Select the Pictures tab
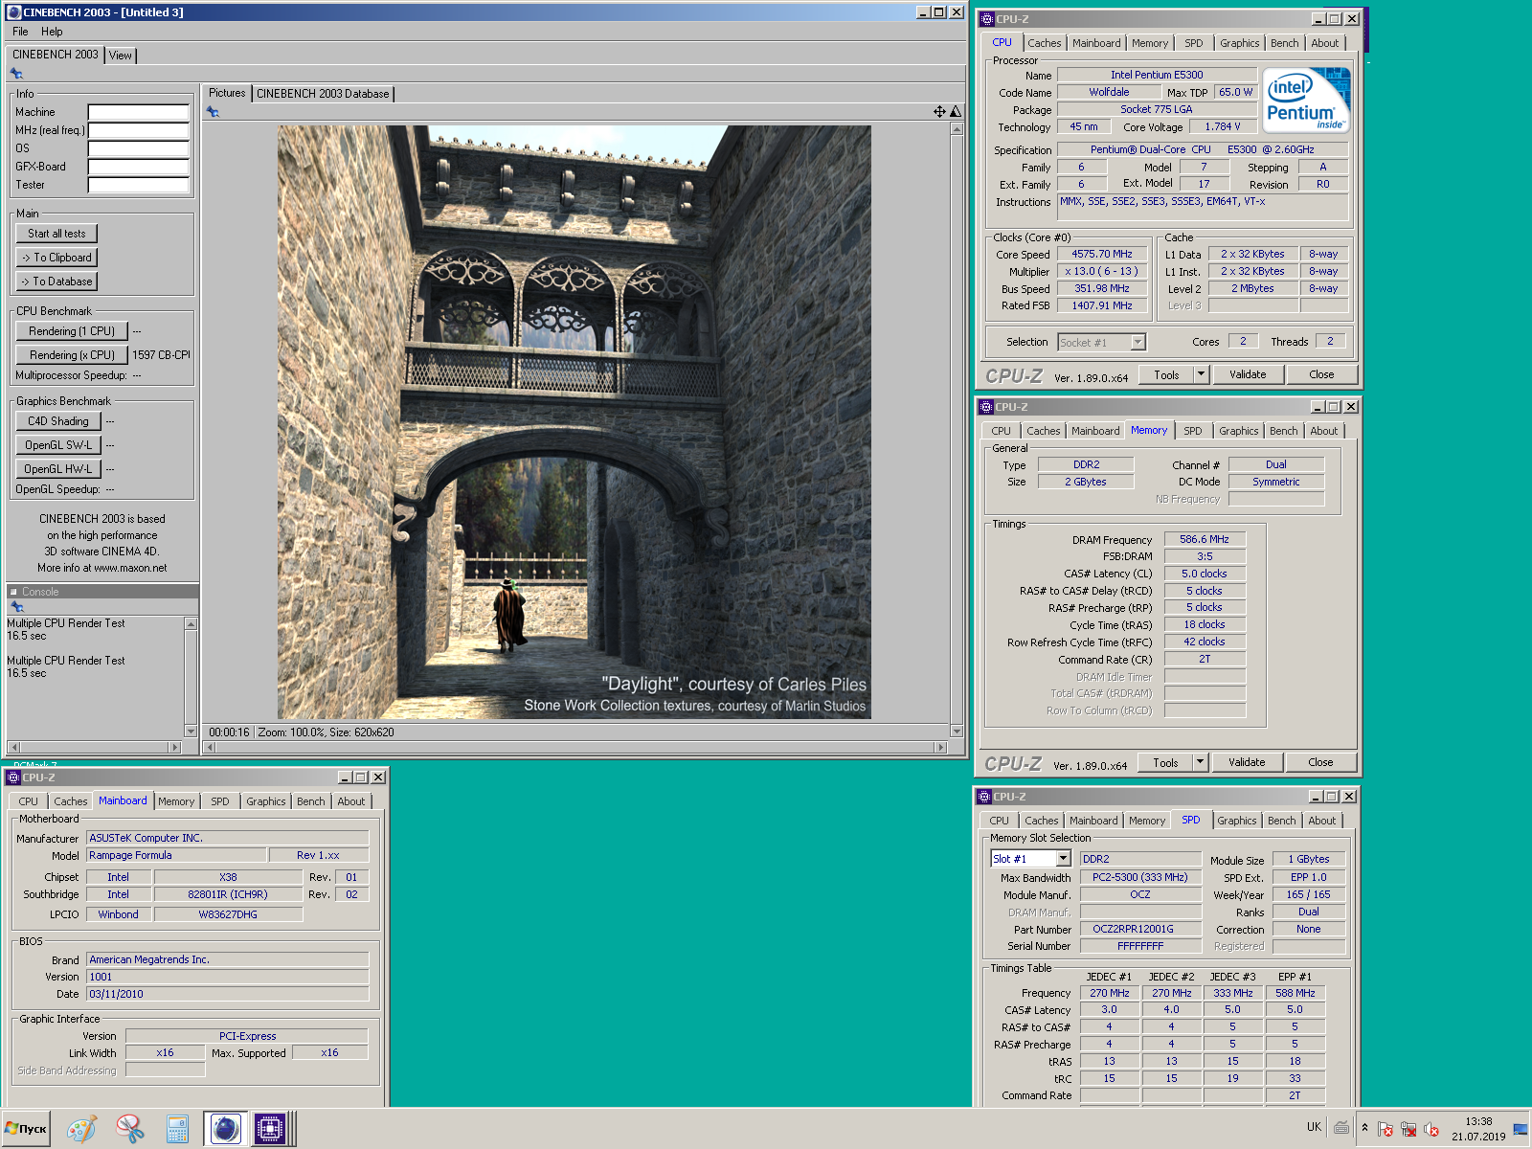 tap(227, 93)
